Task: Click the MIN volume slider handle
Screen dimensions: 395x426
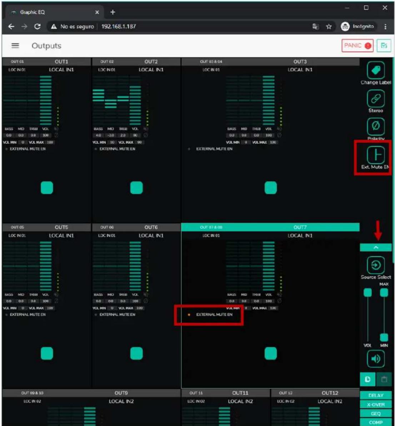Action: click(384, 337)
